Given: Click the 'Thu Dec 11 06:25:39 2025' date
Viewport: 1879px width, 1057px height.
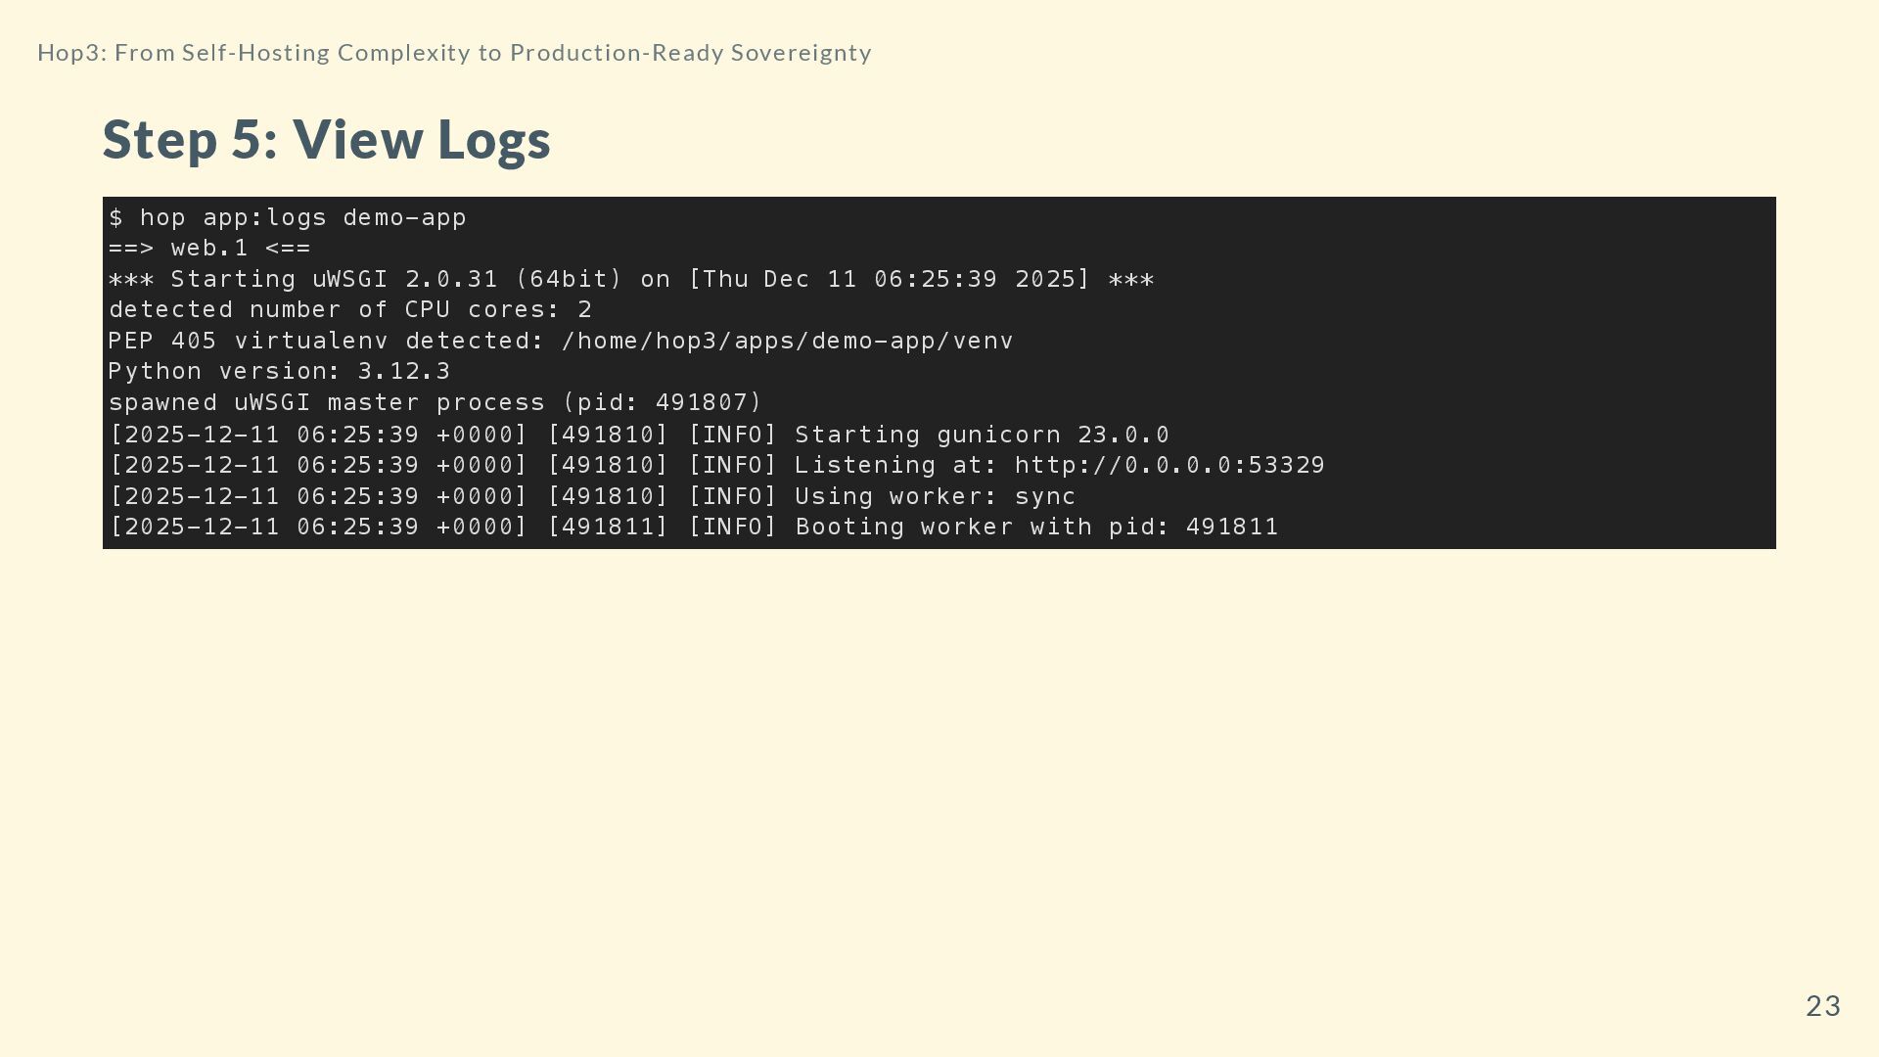Looking at the screenshot, I should coord(889,280).
